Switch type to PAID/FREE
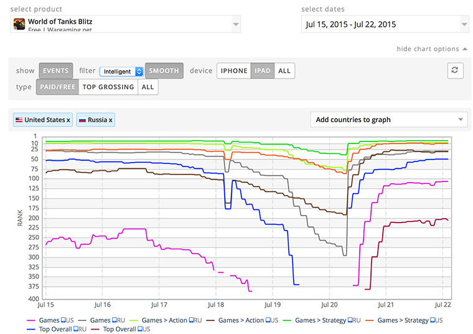 57,87
